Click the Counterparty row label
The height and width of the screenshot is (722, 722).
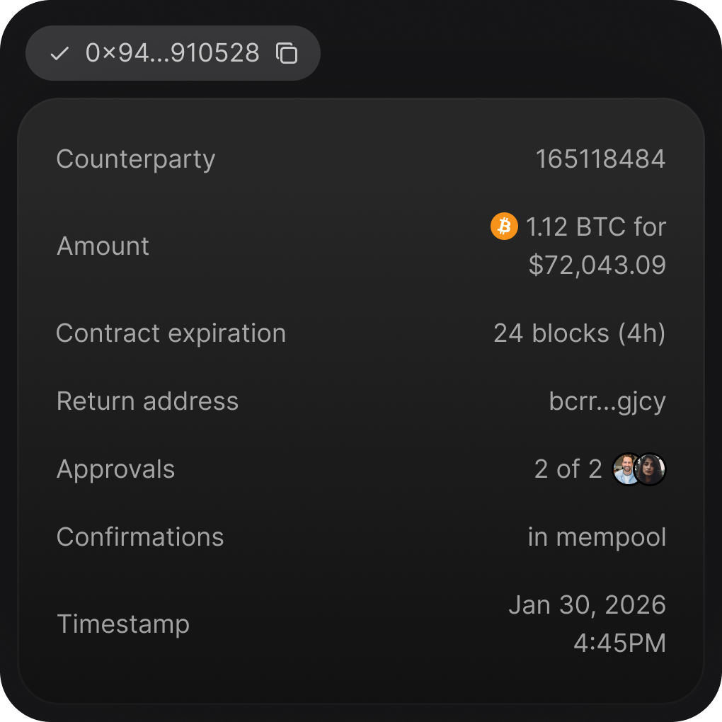[135, 159]
